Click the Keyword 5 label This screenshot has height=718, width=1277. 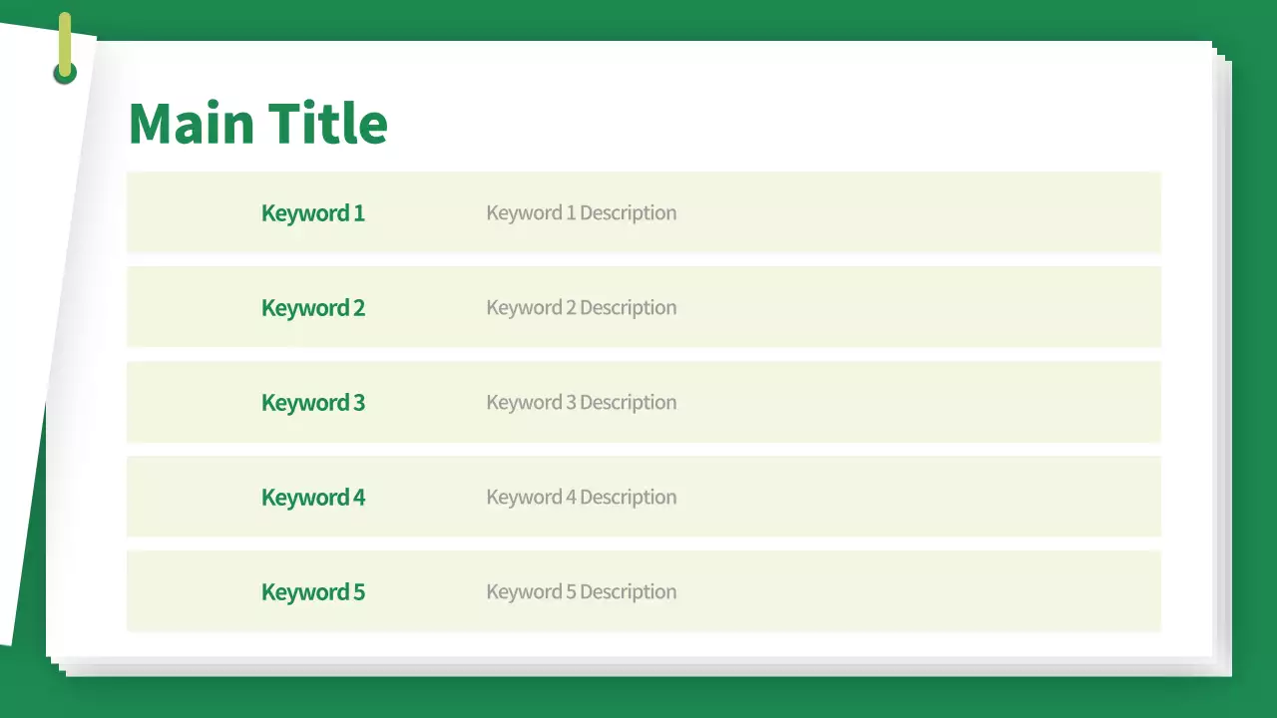point(313,591)
